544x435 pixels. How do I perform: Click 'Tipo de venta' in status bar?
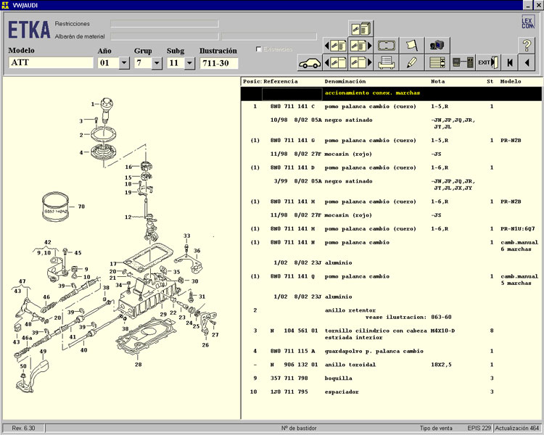point(436,428)
